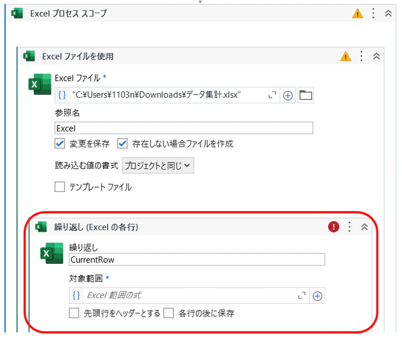This screenshot has height=338, width=402.
Task: Click the plus button next to Excel ファイル path
Action: point(288,95)
